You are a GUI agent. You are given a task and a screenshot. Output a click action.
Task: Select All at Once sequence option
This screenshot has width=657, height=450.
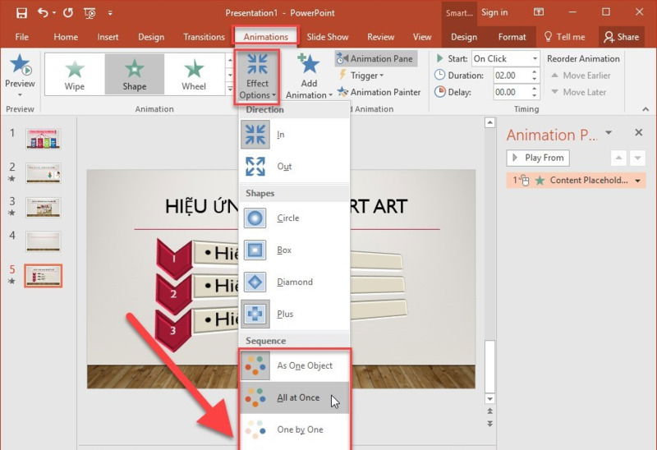click(297, 397)
